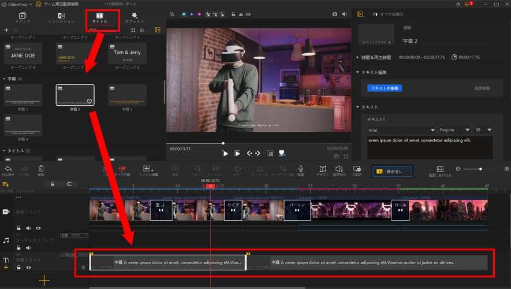Click the add track icon above timeline
The width and height of the screenshot is (511, 289).
click(6, 184)
